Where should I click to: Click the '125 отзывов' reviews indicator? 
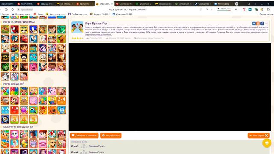pyautogui.click(x=224, y=9)
